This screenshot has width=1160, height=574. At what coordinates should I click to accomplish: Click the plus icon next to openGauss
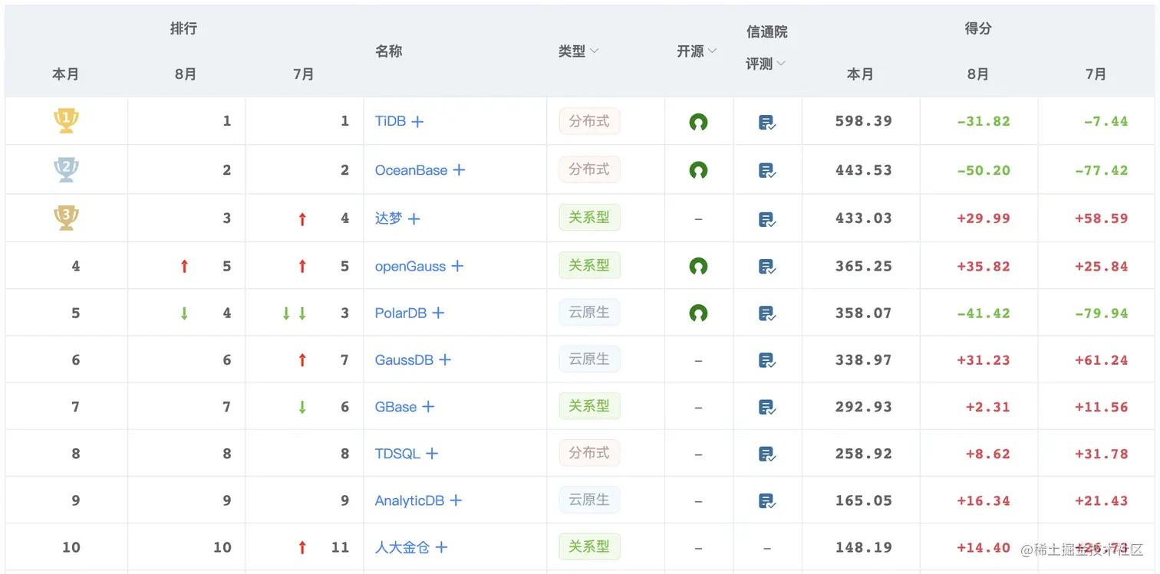457,266
